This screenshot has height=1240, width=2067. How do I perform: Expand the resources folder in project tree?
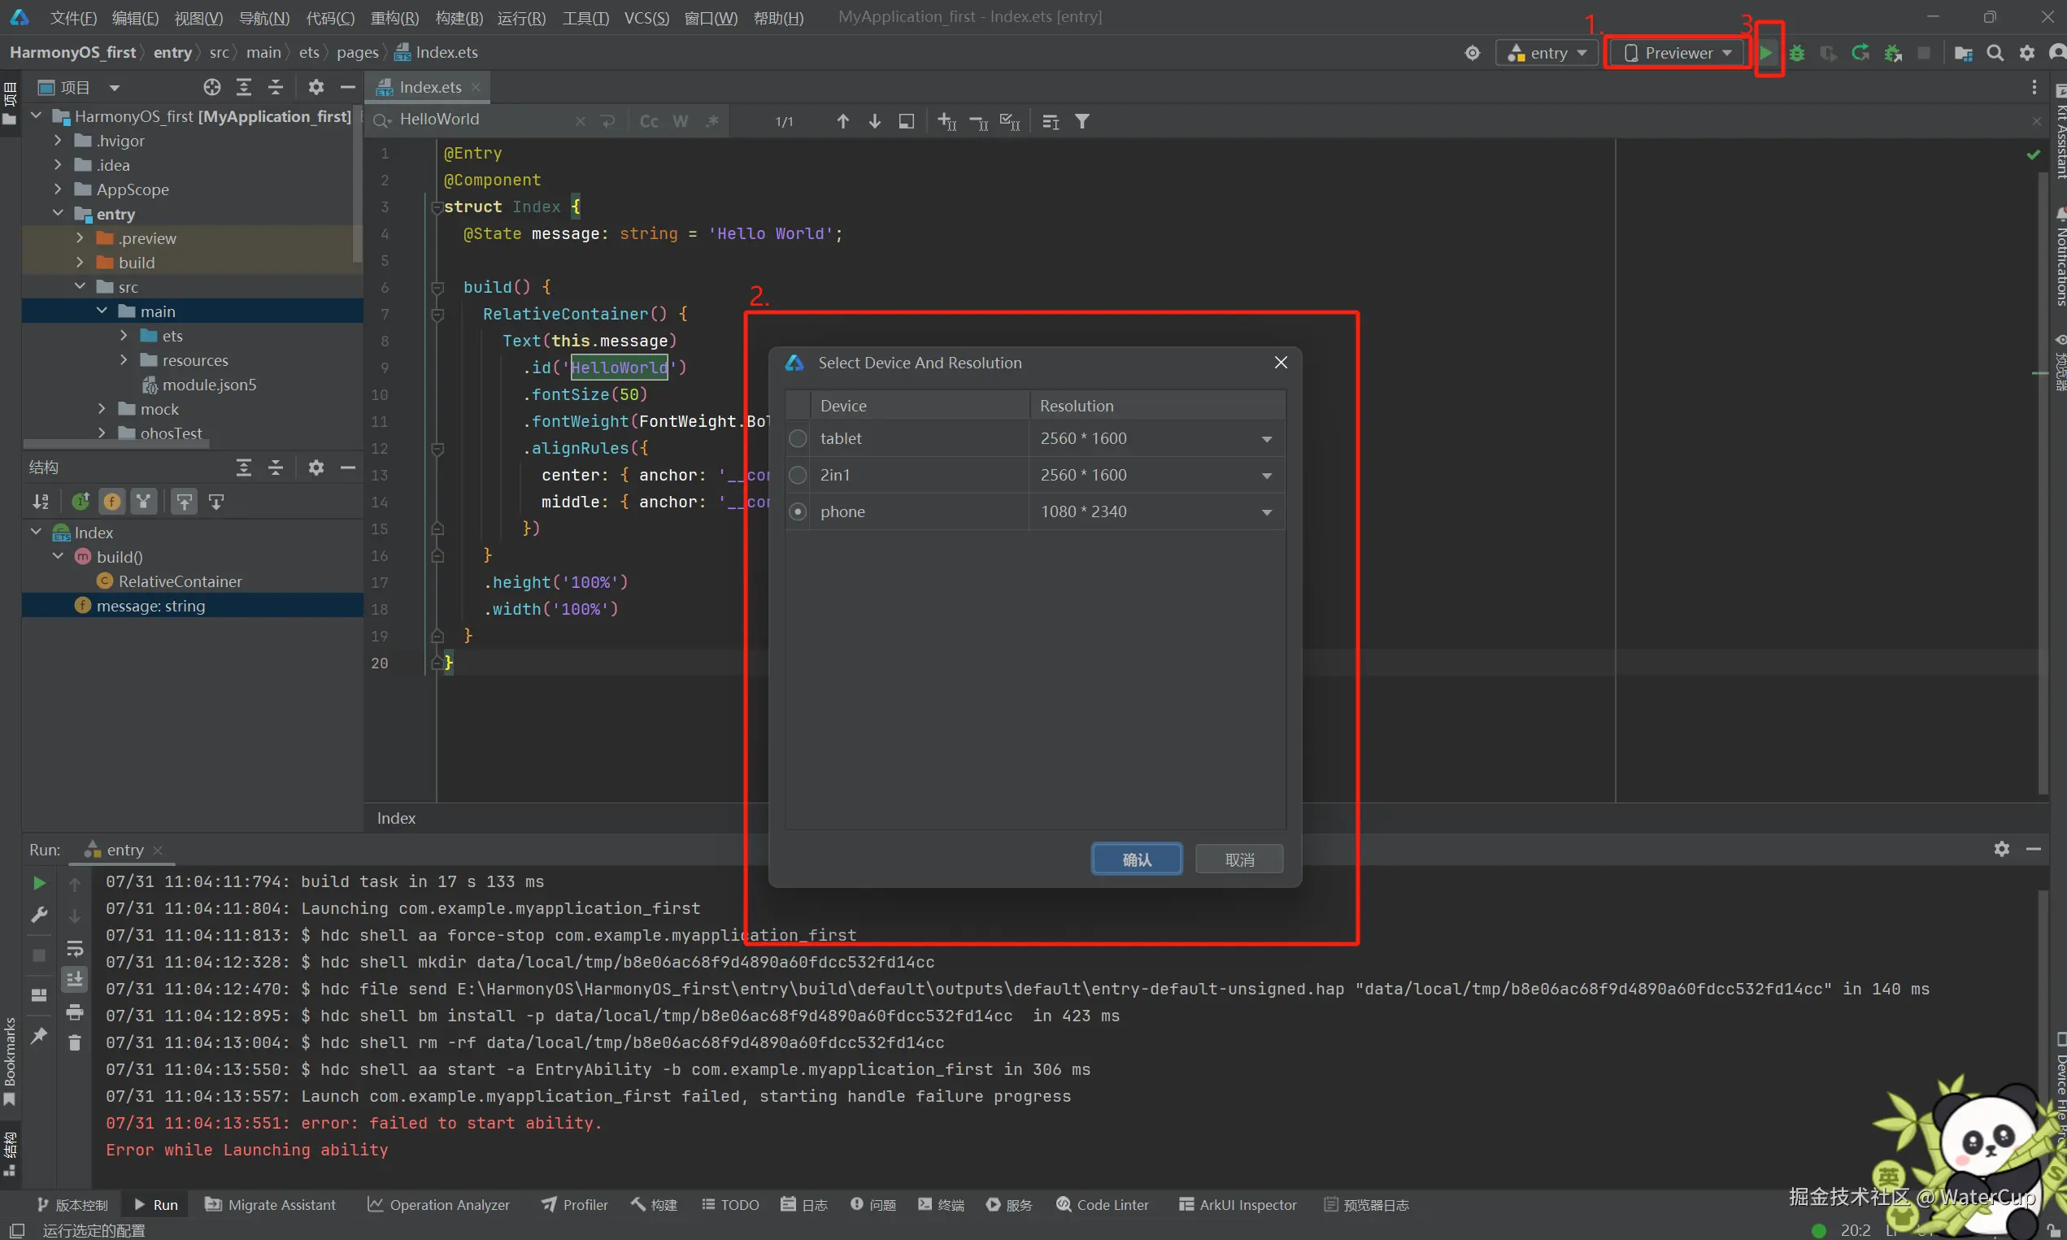tap(124, 360)
